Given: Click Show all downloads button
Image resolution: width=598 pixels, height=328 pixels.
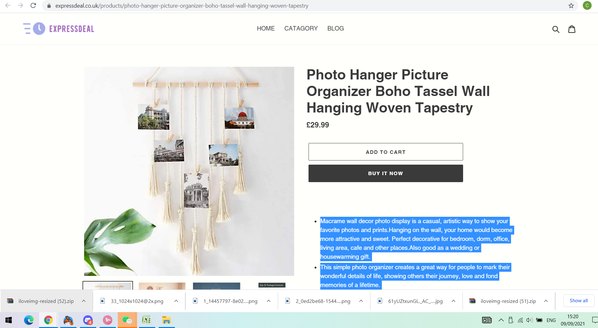Looking at the screenshot, I should point(578,301).
